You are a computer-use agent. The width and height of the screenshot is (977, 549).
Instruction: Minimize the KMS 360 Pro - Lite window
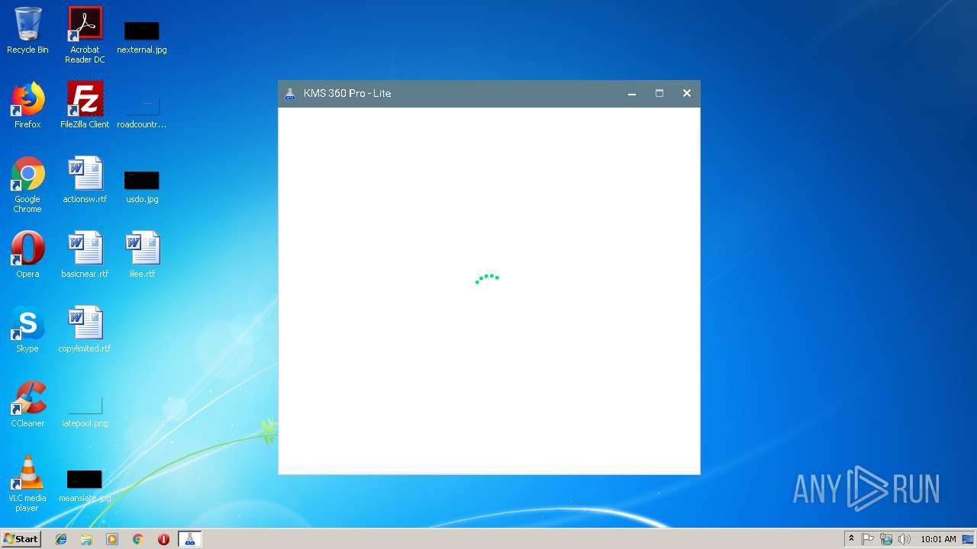(632, 93)
